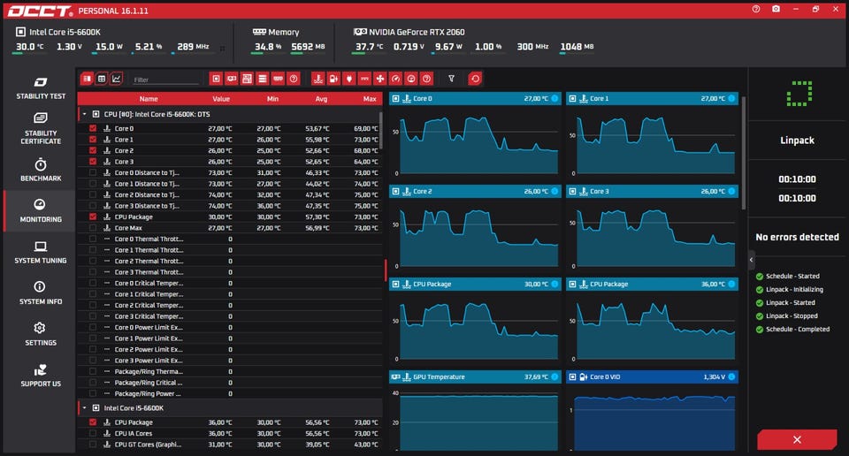The width and height of the screenshot is (849, 456).
Task: Toggle GPU sensors filter icon
Action: [232, 79]
